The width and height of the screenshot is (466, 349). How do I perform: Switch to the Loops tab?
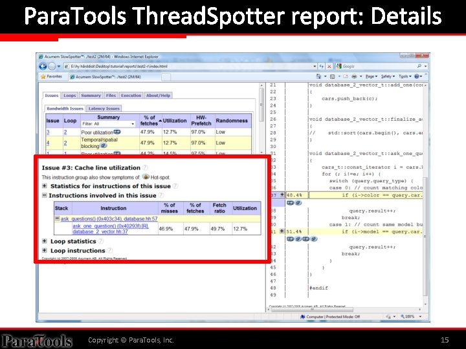tap(70, 96)
